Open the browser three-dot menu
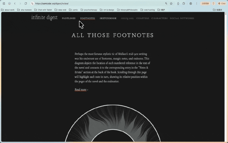This screenshot has width=228, height=143. coord(197,4)
